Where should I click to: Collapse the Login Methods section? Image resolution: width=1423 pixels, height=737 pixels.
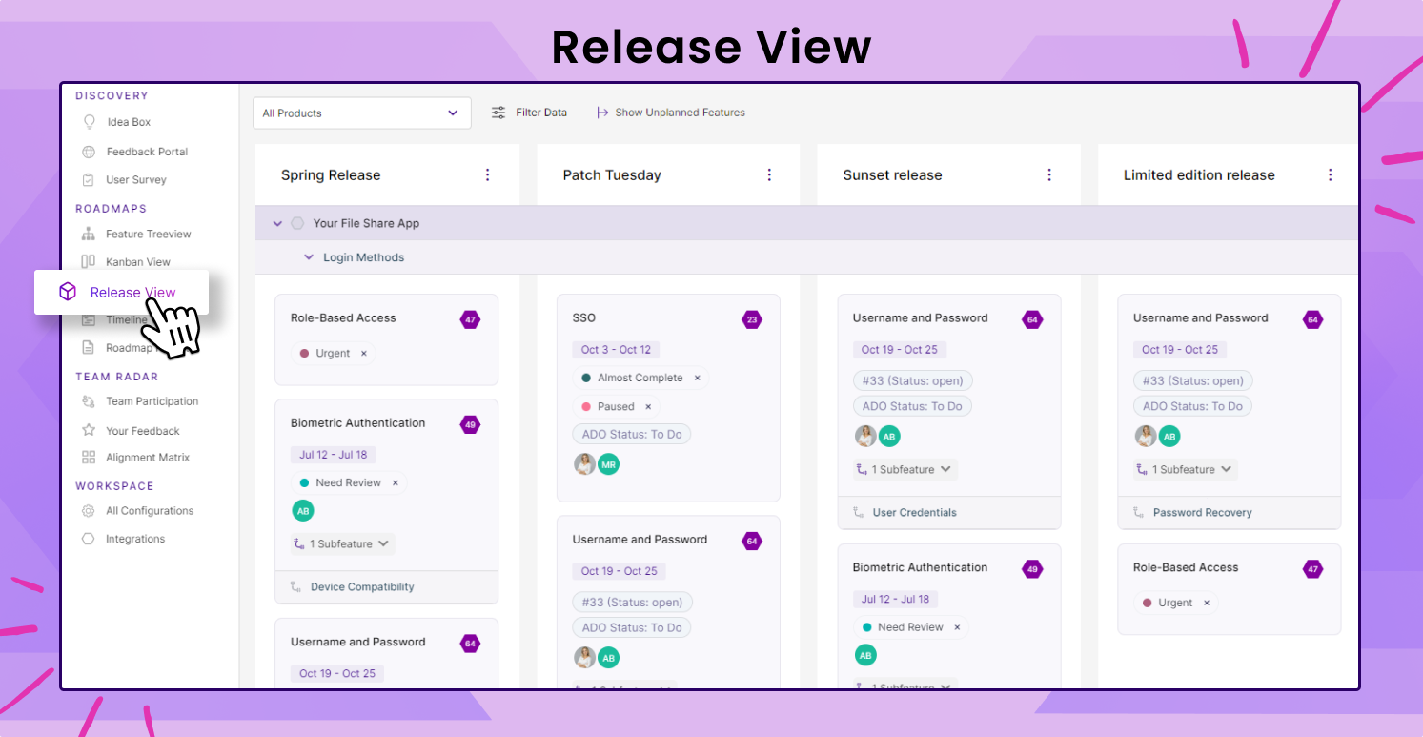(x=308, y=256)
